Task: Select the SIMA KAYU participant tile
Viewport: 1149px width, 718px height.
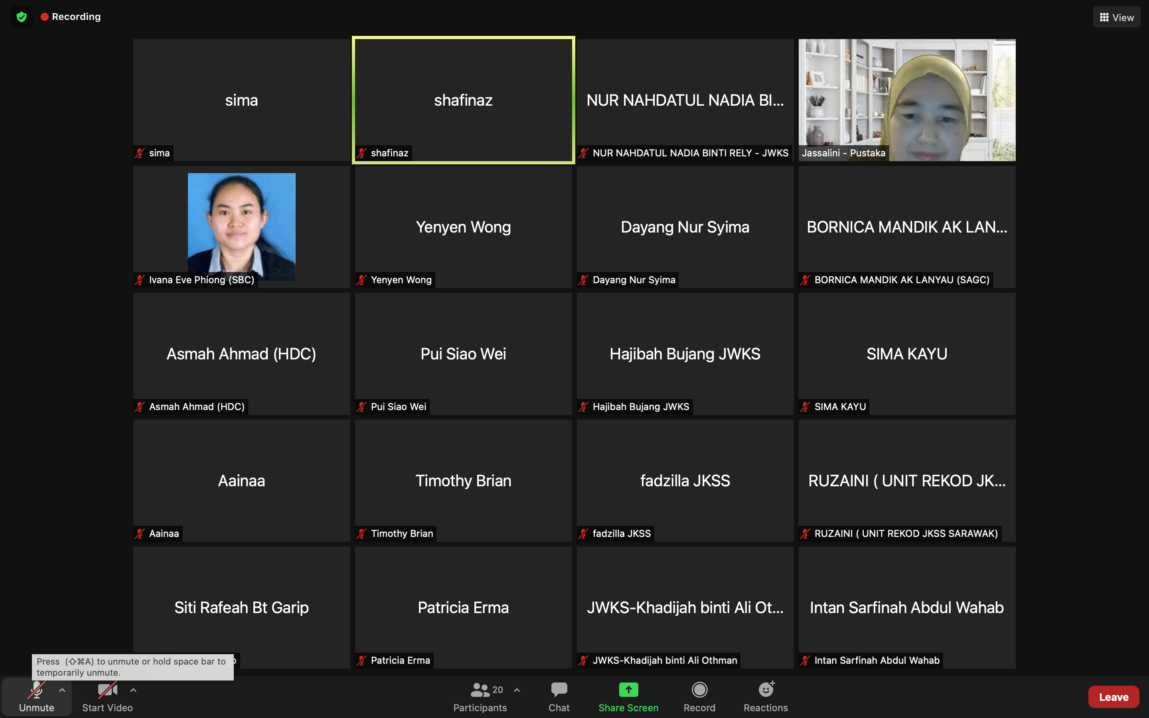Action: [x=907, y=353]
